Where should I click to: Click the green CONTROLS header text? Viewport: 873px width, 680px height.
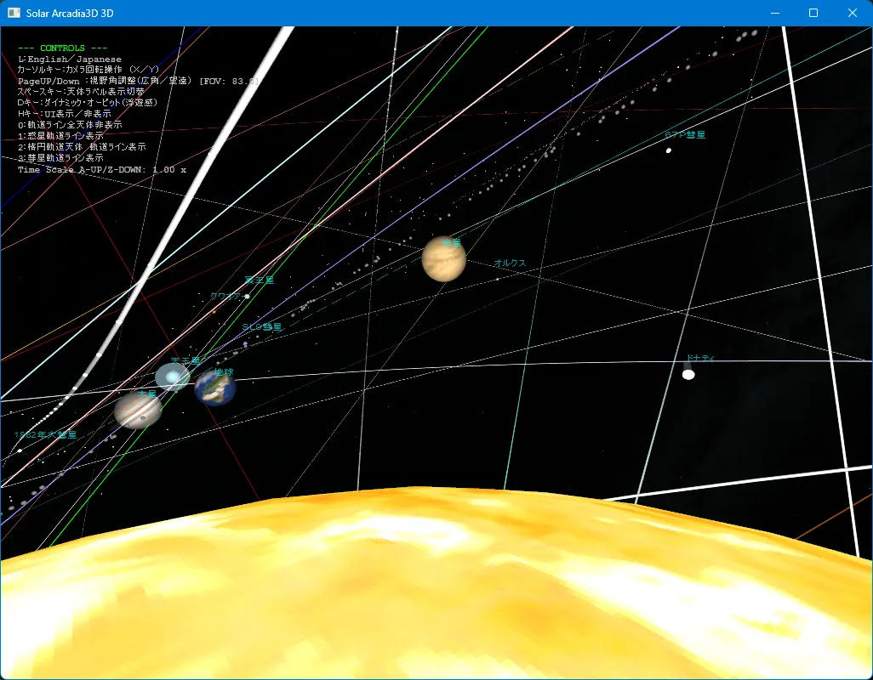(63, 48)
